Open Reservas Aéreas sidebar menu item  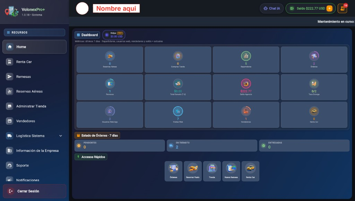point(34,91)
